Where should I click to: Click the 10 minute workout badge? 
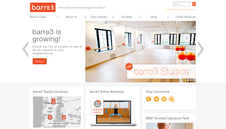point(97,107)
